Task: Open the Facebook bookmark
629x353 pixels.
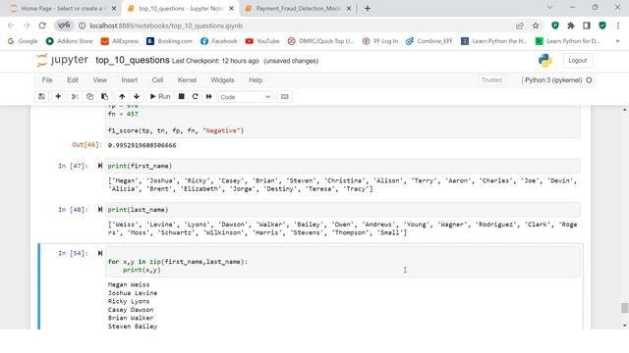Action: point(219,41)
